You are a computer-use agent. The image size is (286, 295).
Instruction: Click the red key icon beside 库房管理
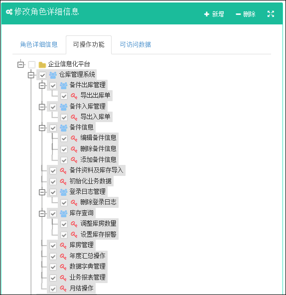tap(63, 246)
